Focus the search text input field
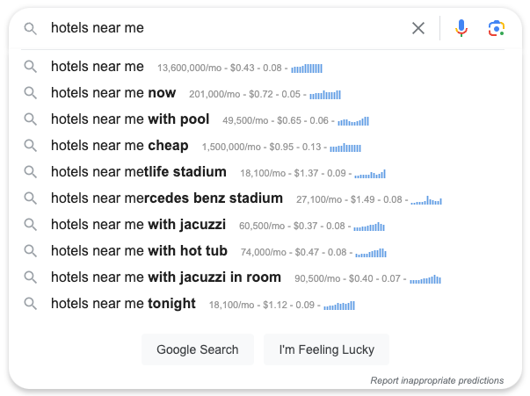Image resolution: width=530 pixels, height=396 pixels. [x=227, y=28]
